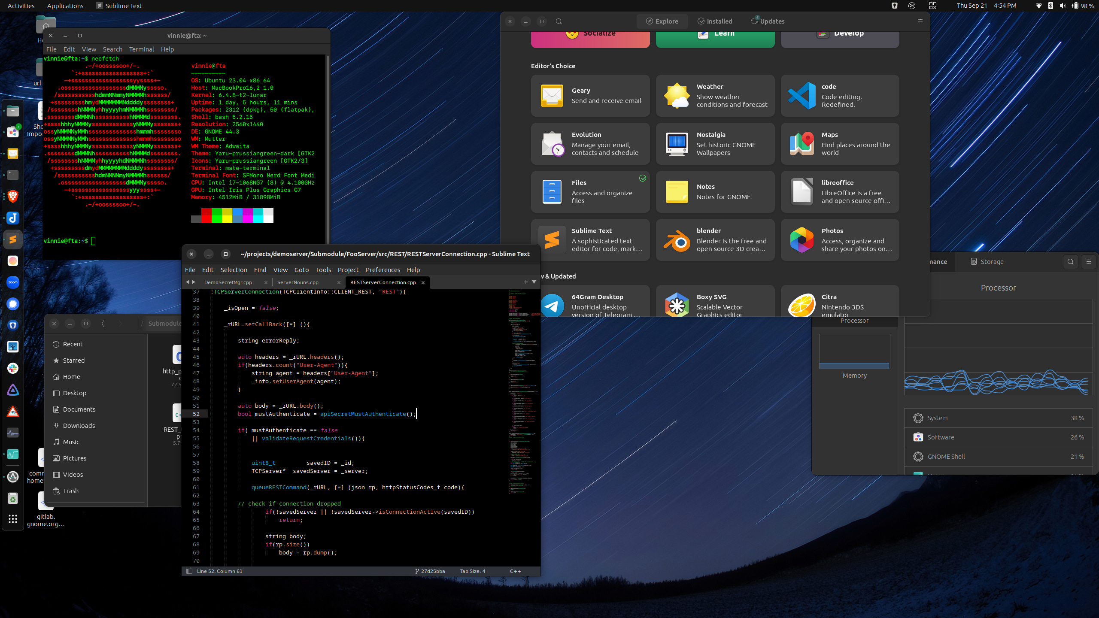Image resolution: width=1099 pixels, height=618 pixels.
Task: Switch to Updates tab in Software
Action: coord(768,21)
